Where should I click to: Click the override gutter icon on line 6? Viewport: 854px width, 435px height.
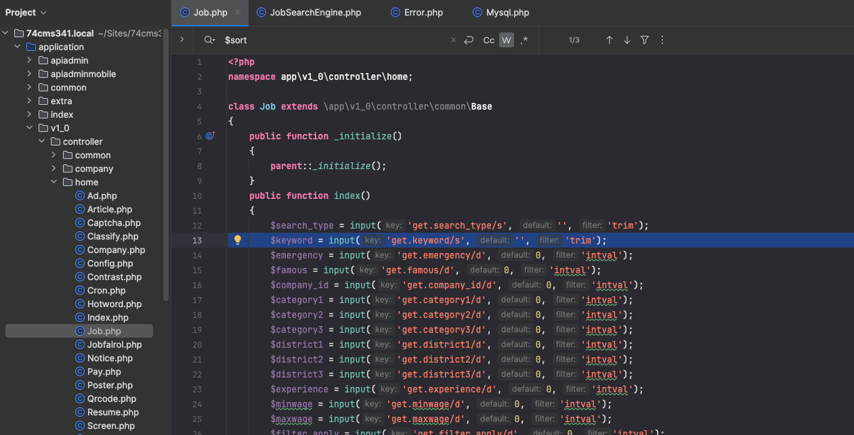coord(210,136)
